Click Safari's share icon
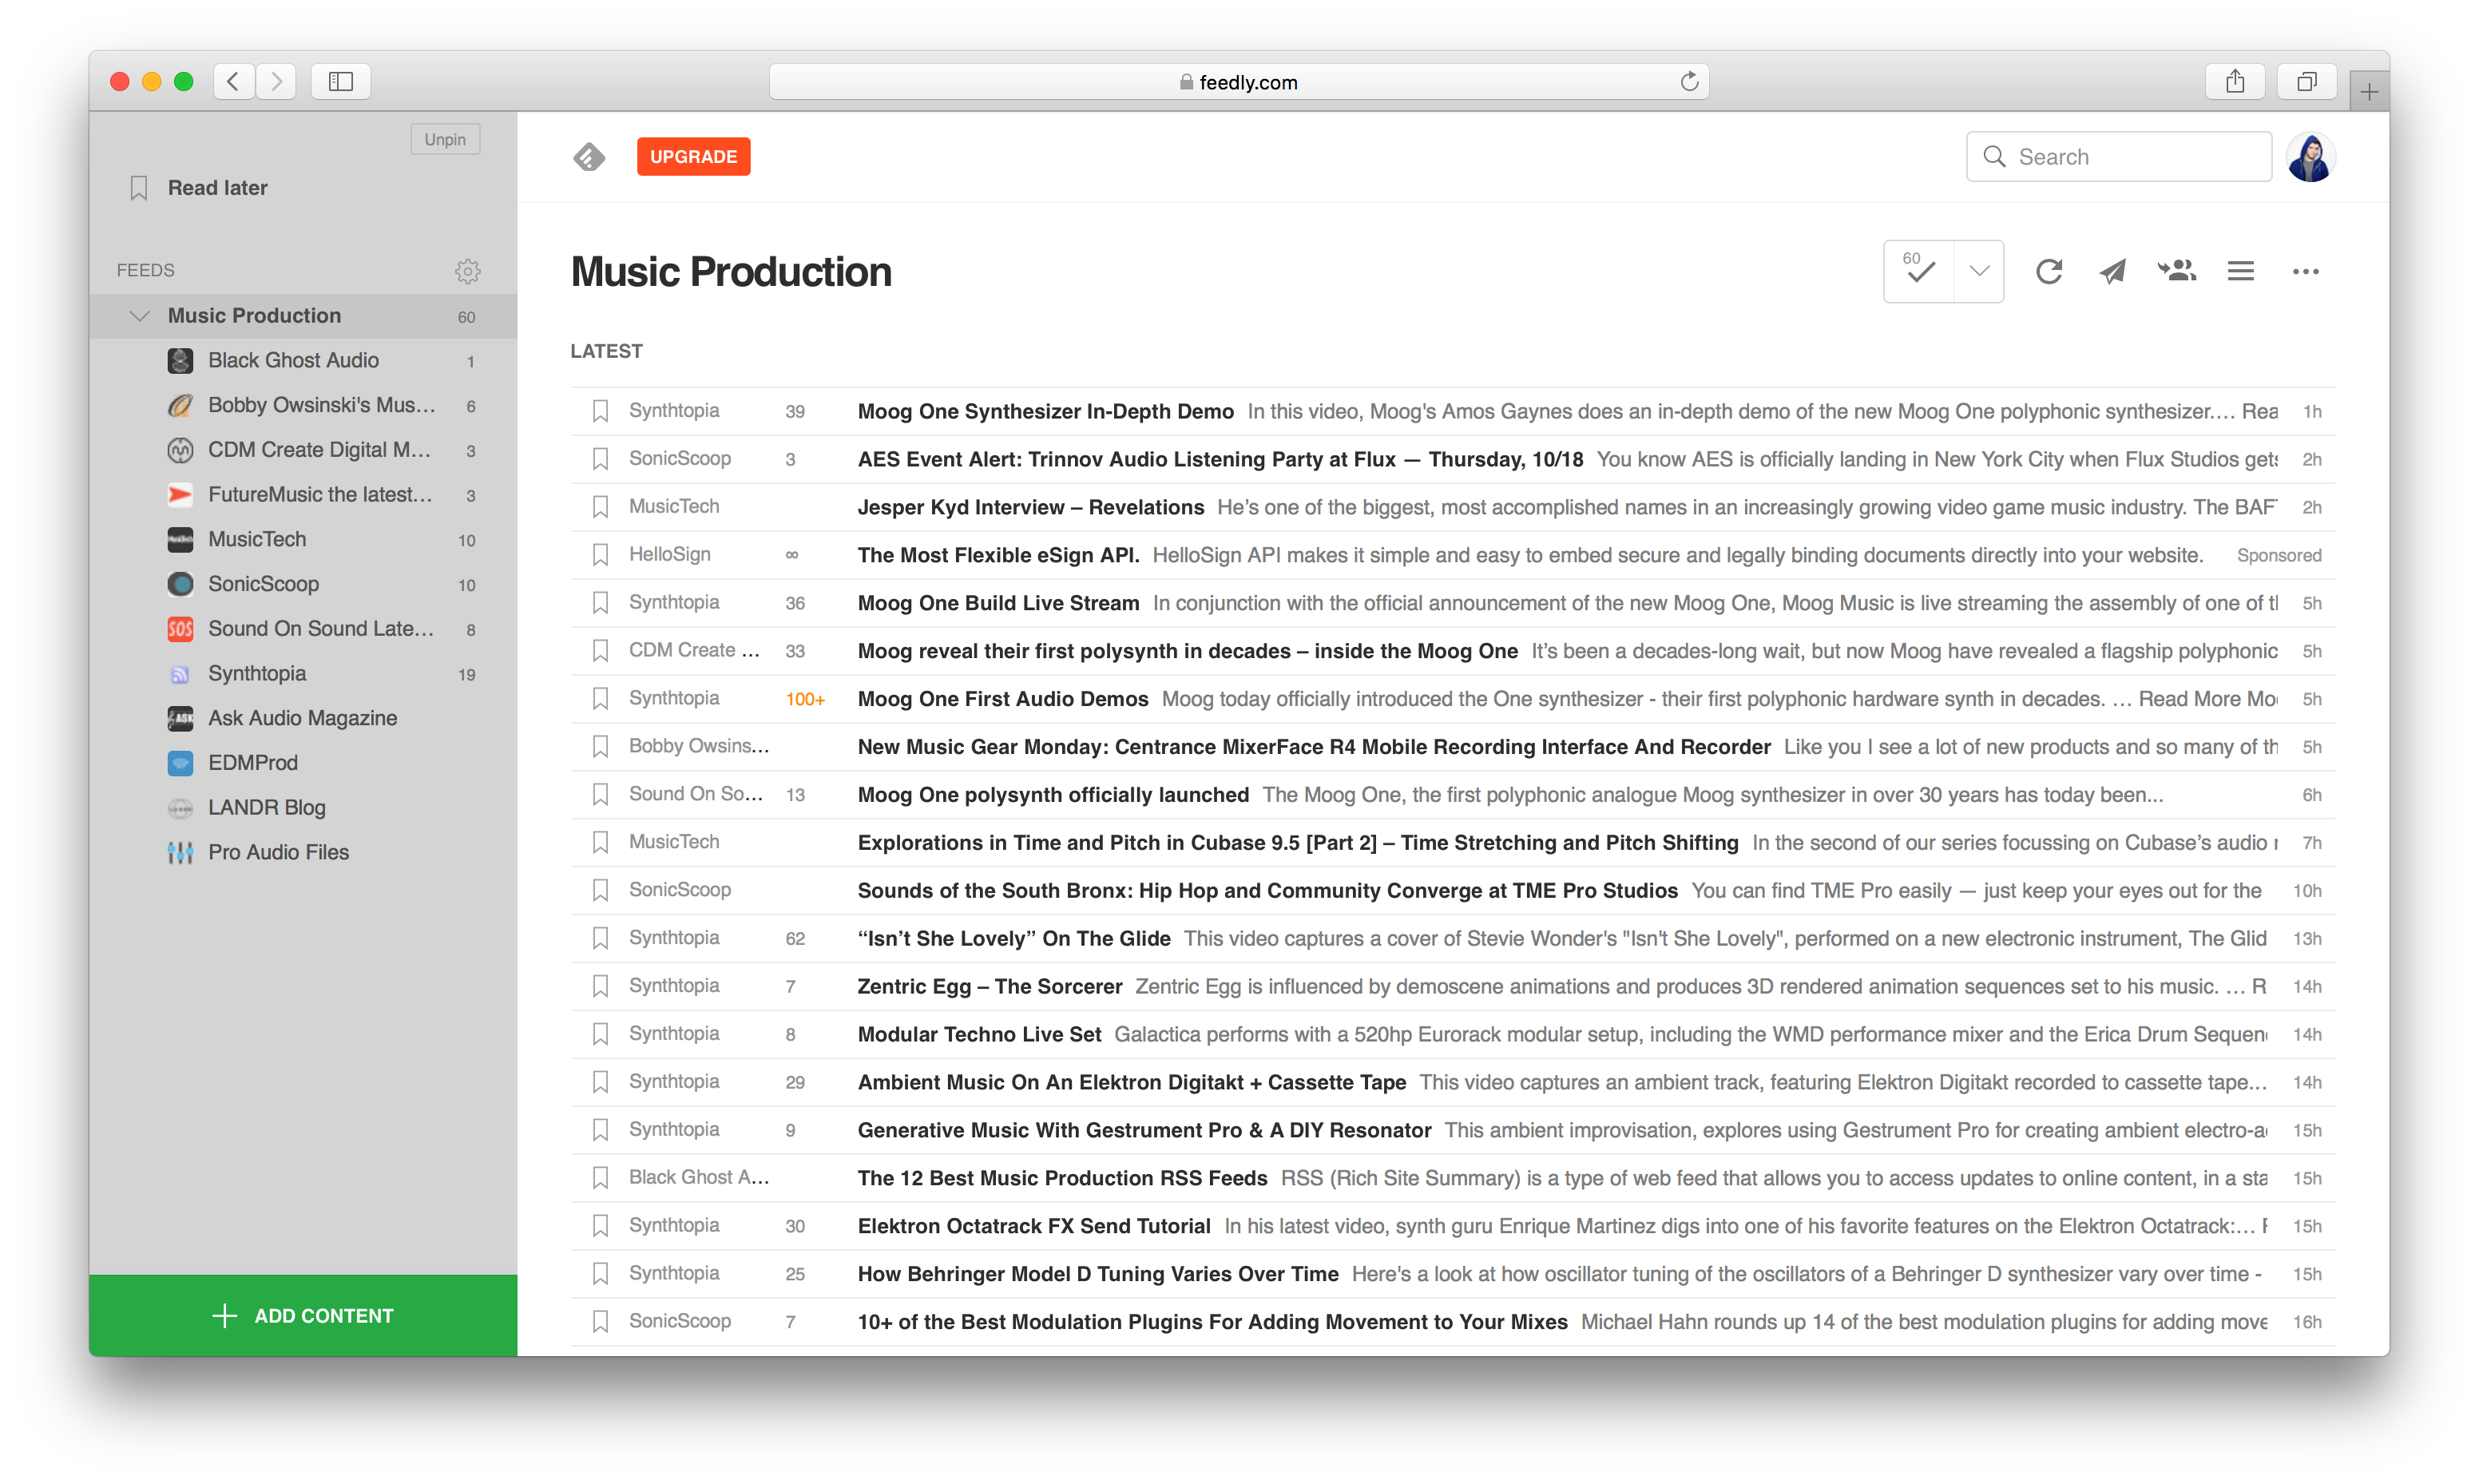The image size is (2479, 1484). 2234,81
